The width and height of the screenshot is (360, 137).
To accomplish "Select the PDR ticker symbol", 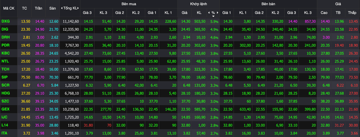I will 5,45.
